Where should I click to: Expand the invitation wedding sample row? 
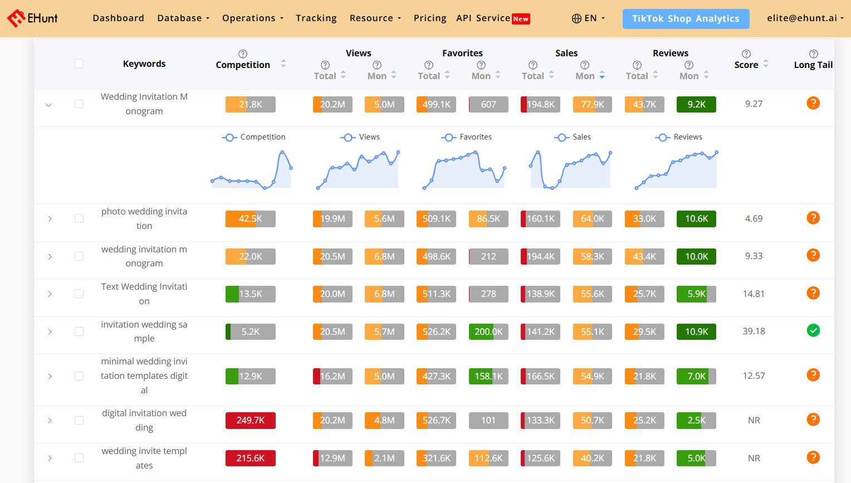point(50,332)
